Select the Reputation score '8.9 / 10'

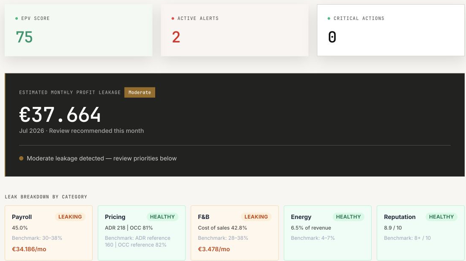(393, 228)
